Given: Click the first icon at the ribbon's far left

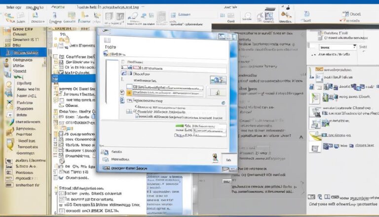Looking at the screenshot, I should (8, 16).
